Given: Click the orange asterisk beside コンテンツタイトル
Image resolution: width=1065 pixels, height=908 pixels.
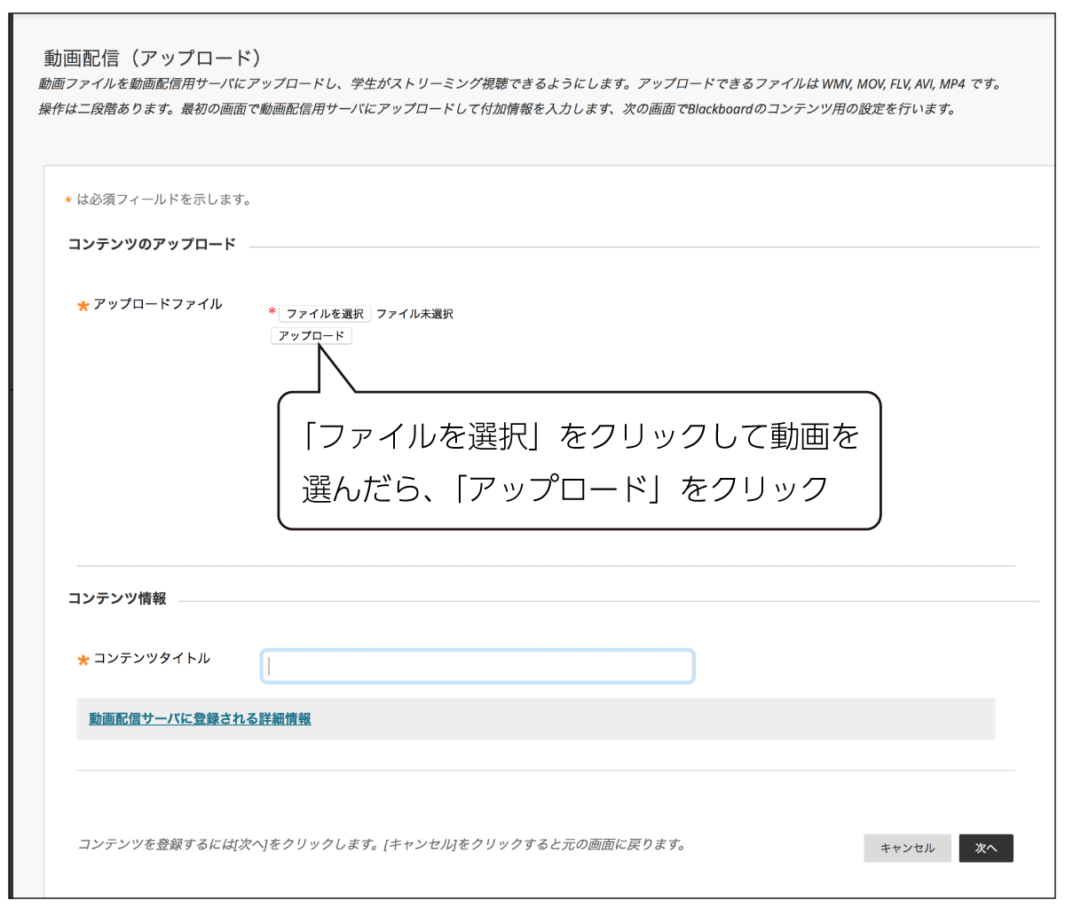Looking at the screenshot, I should 83,660.
